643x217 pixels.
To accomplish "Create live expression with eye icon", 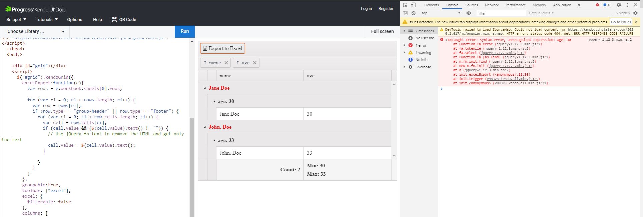I will pyautogui.click(x=469, y=13).
